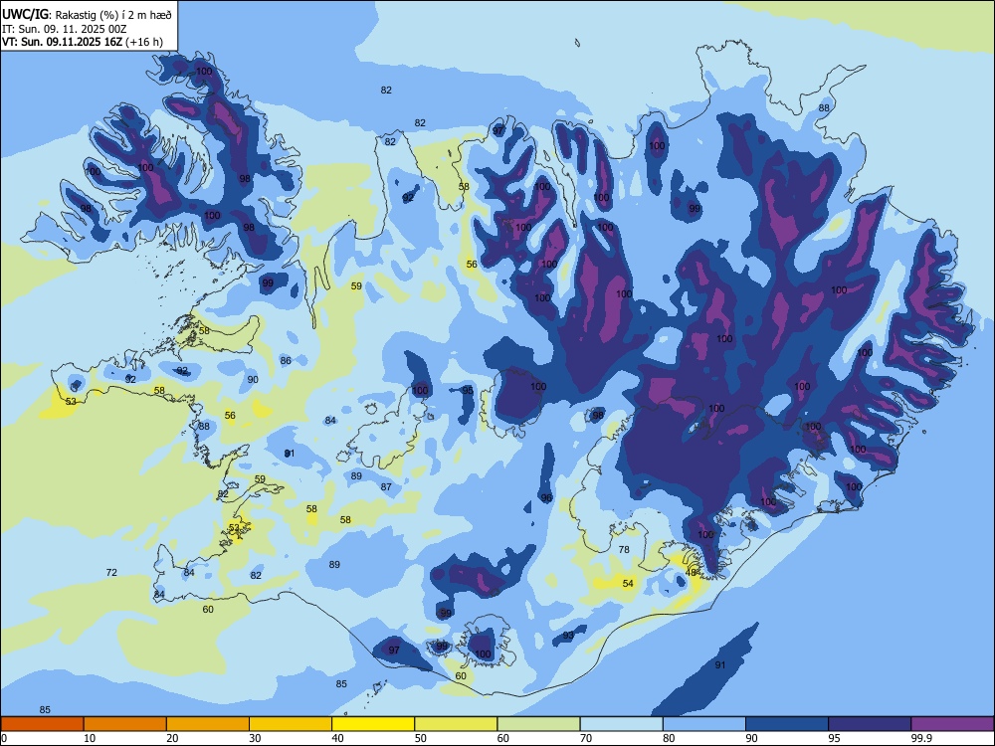Click the "30" legend tick label
This screenshot has height=746, width=995.
click(x=255, y=738)
